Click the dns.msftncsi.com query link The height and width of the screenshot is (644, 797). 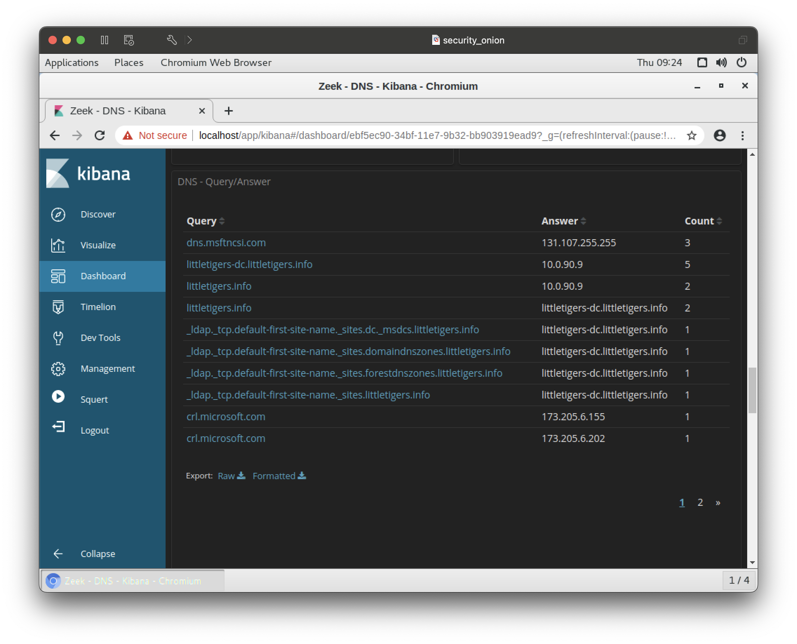click(x=226, y=243)
